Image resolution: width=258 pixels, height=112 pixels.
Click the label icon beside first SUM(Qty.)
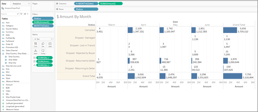34,58
